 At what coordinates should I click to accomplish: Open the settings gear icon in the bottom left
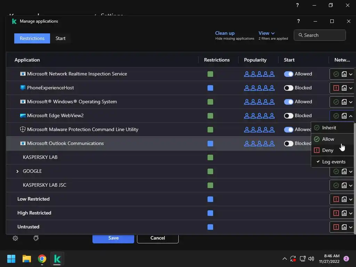pyautogui.click(x=15, y=238)
